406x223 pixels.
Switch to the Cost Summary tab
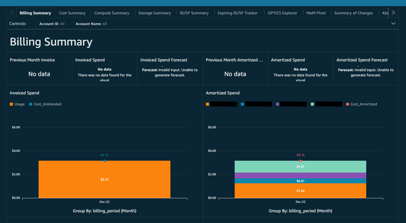point(72,13)
